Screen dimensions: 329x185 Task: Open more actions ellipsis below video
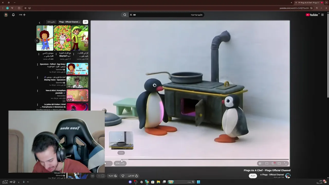pyautogui.click(x=93, y=176)
